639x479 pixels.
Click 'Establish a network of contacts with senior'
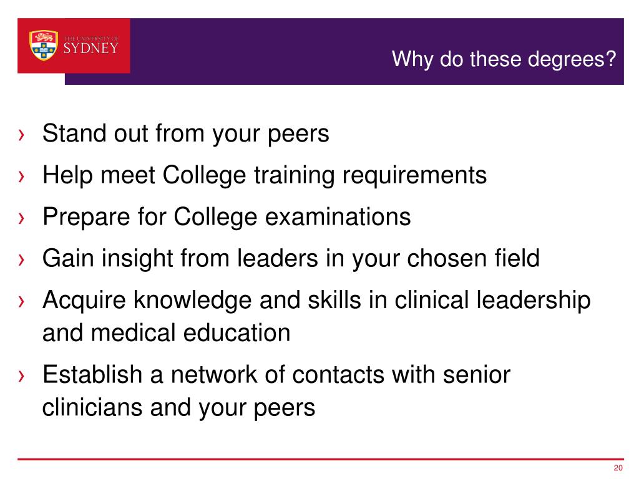click(x=276, y=375)
